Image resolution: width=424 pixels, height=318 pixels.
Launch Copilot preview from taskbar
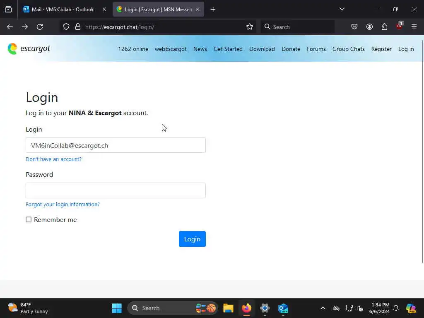click(411, 308)
